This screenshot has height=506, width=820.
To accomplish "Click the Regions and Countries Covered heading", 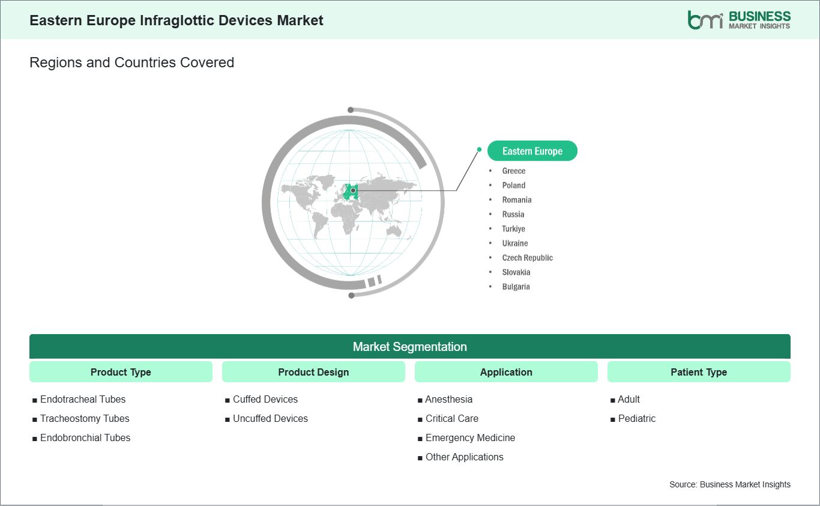I will point(131,62).
